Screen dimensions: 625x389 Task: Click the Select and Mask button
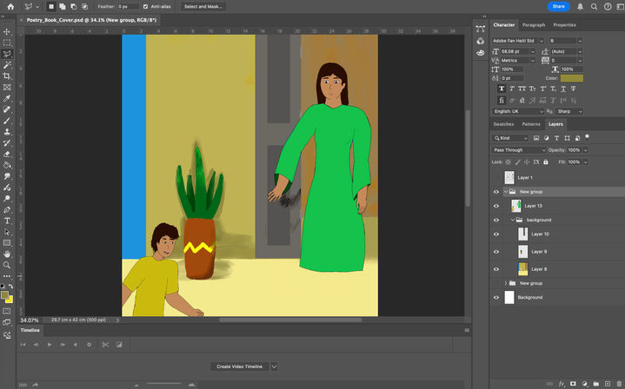tap(203, 6)
